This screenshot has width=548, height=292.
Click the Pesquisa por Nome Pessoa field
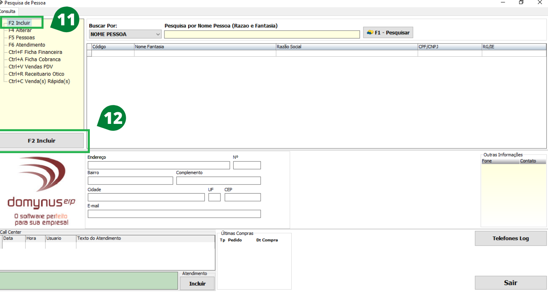tap(262, 34)
